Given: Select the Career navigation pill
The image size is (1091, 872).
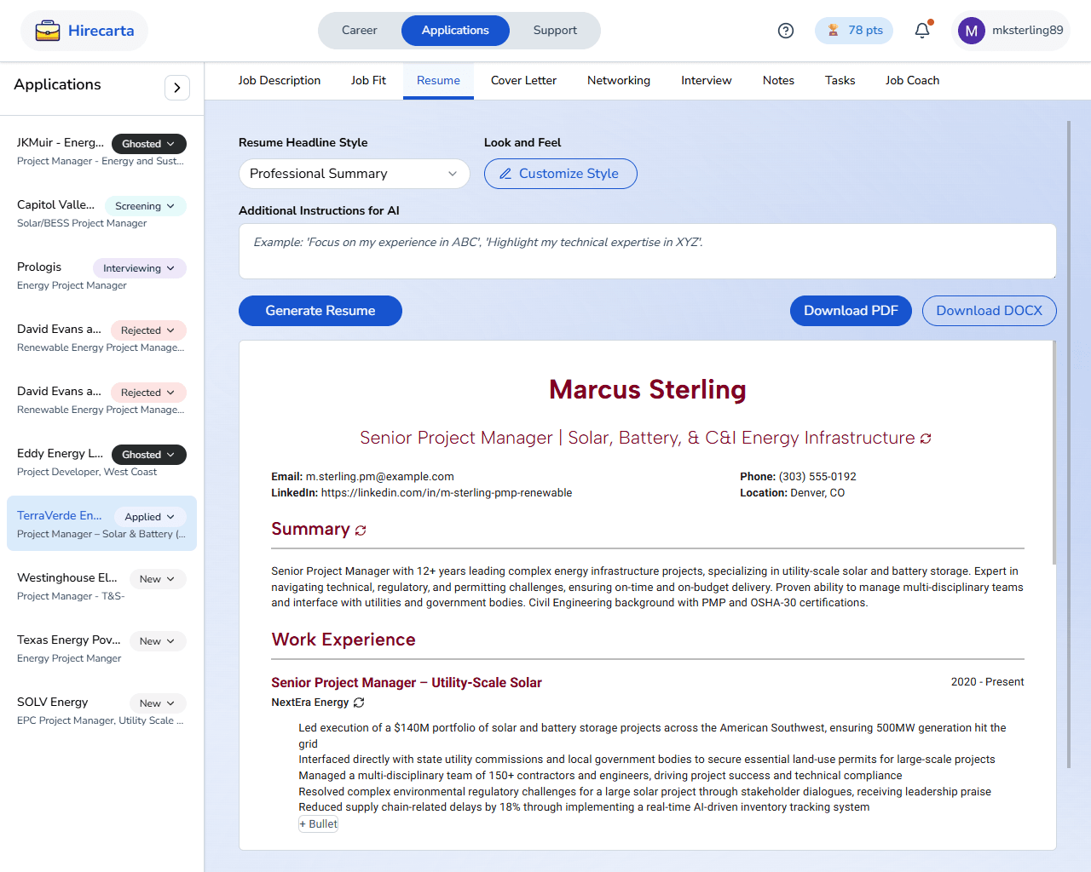Looking at the screenshot, I should 359,31.
